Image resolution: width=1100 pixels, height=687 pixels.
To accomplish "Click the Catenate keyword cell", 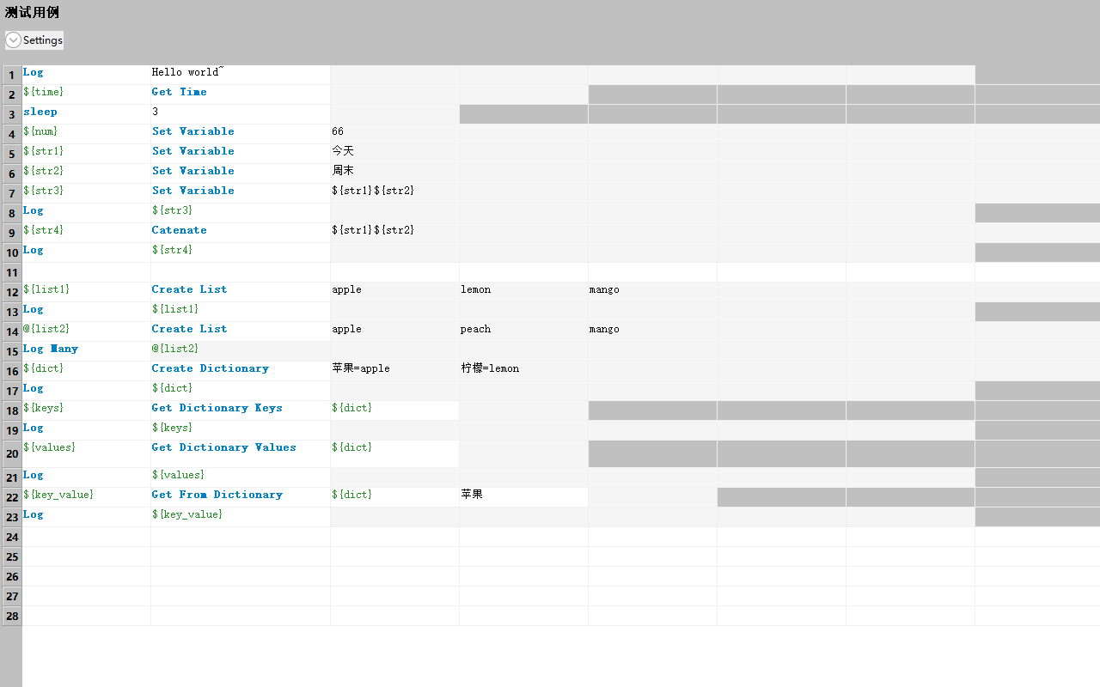I will coord(241,233).
